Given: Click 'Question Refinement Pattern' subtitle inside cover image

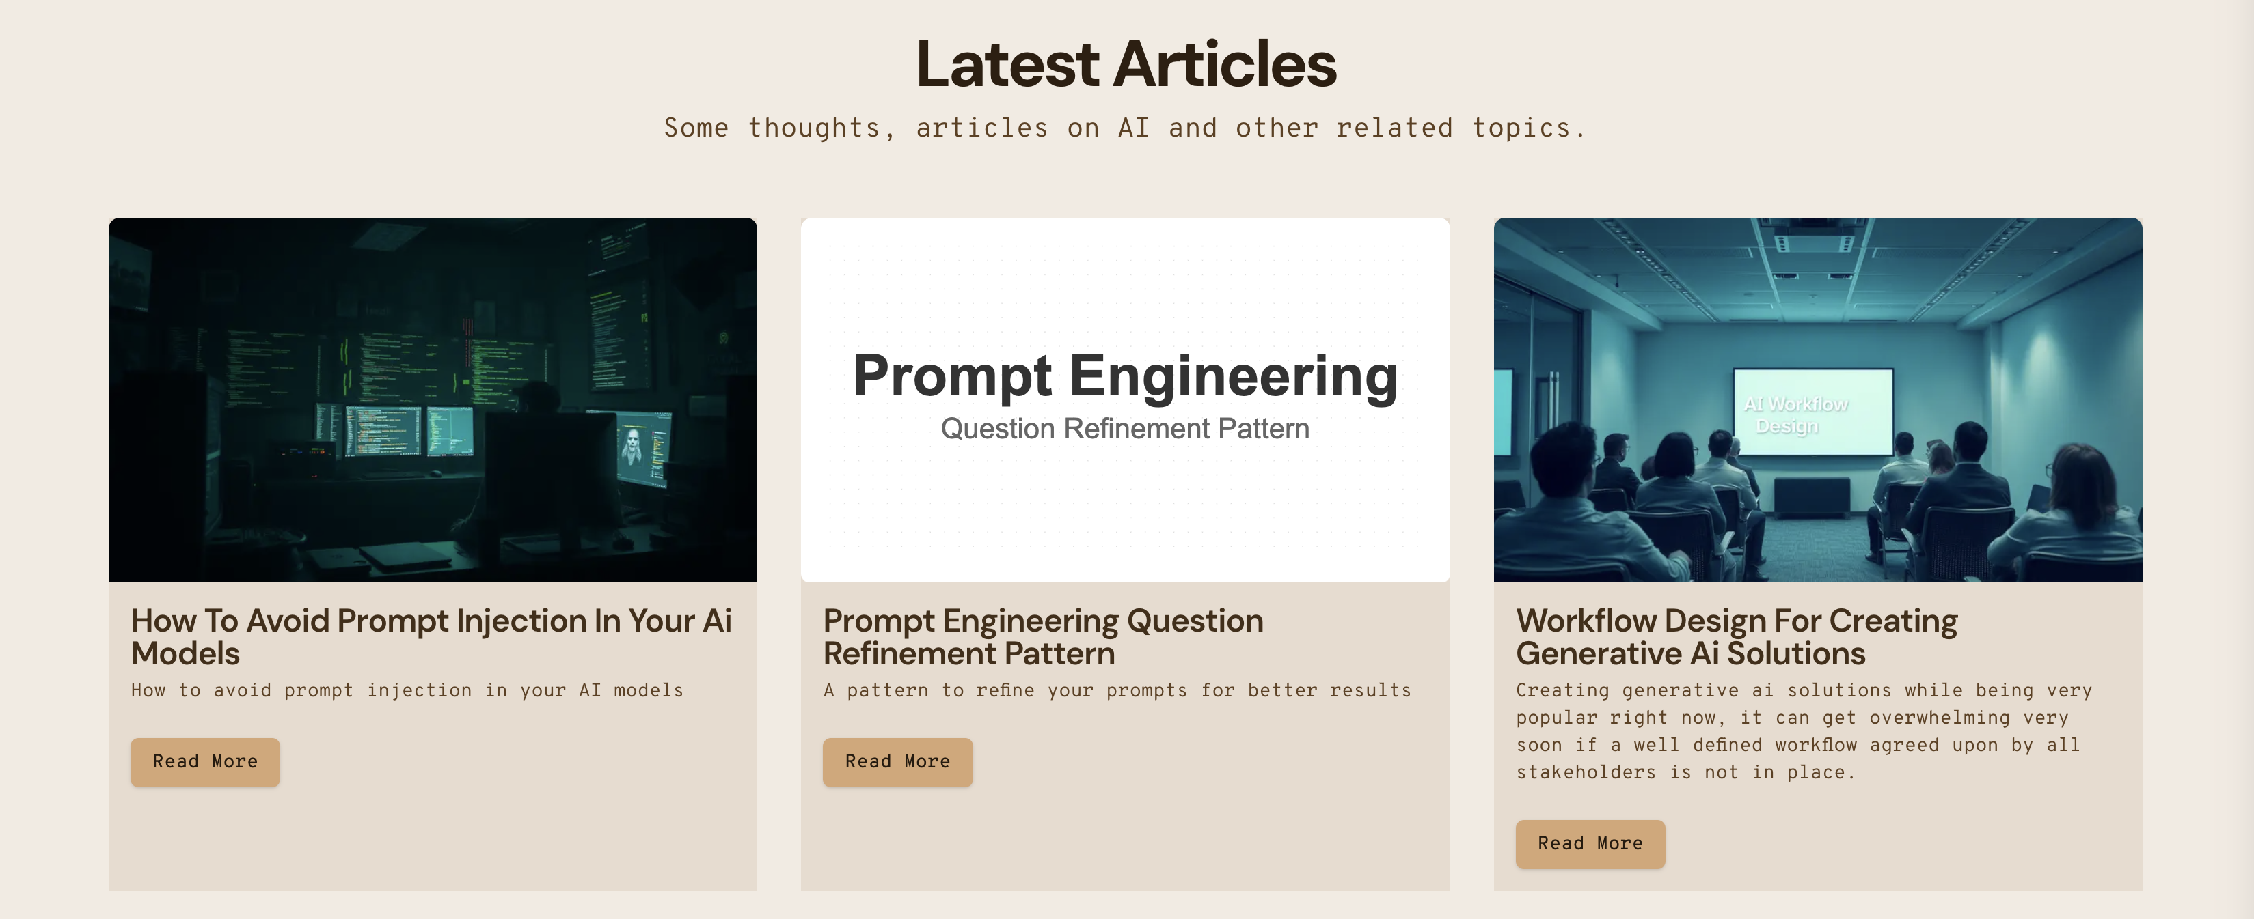Looking at the screenshot, I should (1124, 429).
